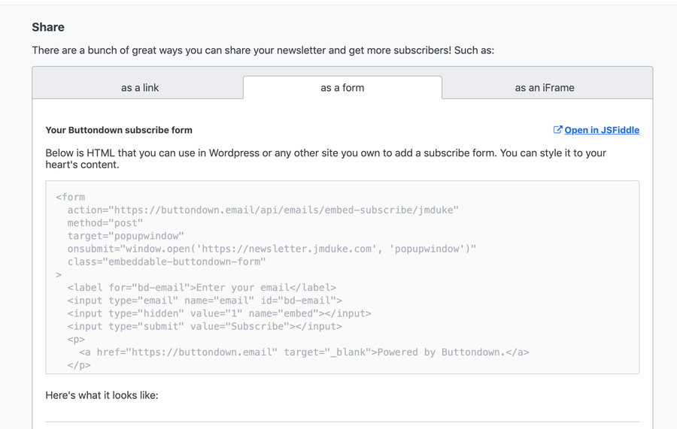Click the opening <form tag in code
677x429 pixels.
(71, 198)
